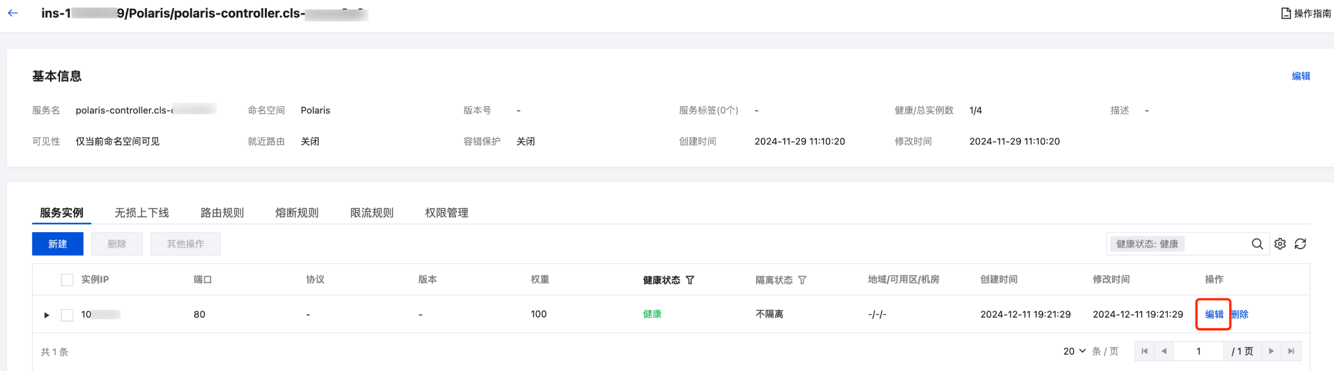
Task: Select all instances header checkbox
Action: pyautogui.click(x=67, y=280)
